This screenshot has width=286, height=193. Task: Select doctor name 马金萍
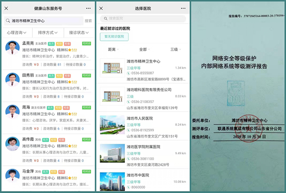point(28,171)
